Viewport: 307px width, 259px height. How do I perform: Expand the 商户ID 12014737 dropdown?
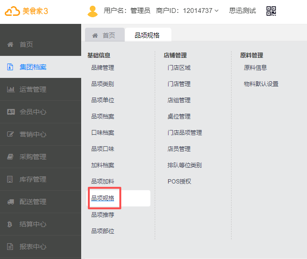point(187,11)
